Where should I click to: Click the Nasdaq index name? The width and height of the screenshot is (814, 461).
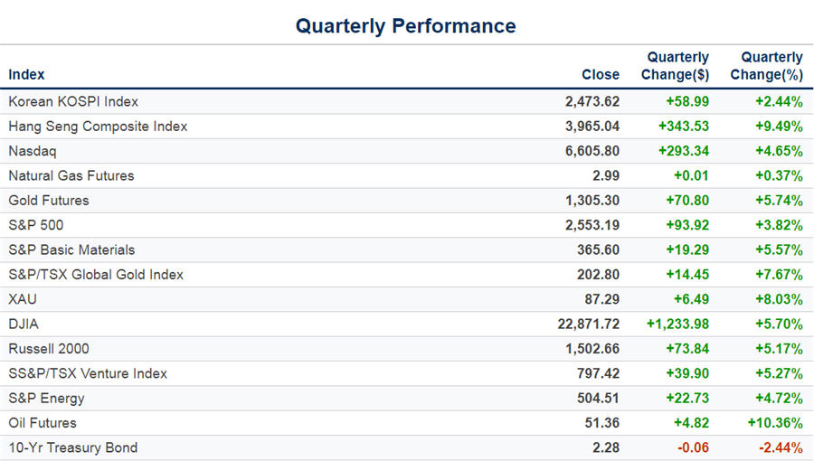point(32,151)
